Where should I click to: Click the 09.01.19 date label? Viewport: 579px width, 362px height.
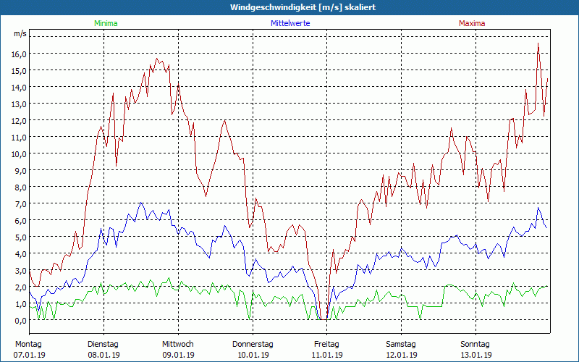tap(178, 355)
